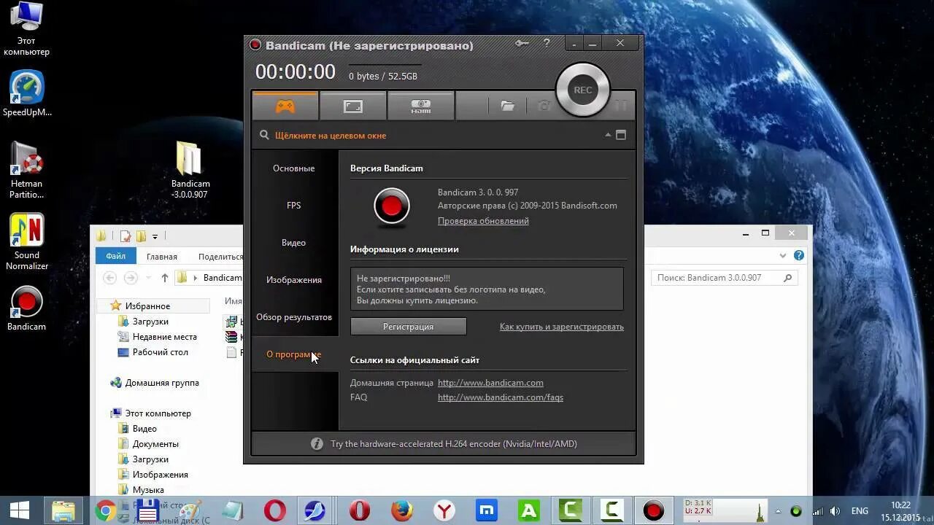Click the '0 bytes / 52.5GB' storage text
The image size is (934, 525).
[x=383, y=77]
